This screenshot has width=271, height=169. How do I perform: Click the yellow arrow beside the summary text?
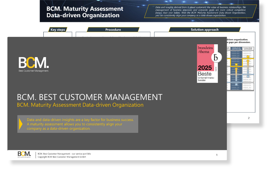[x=21, y=124]
